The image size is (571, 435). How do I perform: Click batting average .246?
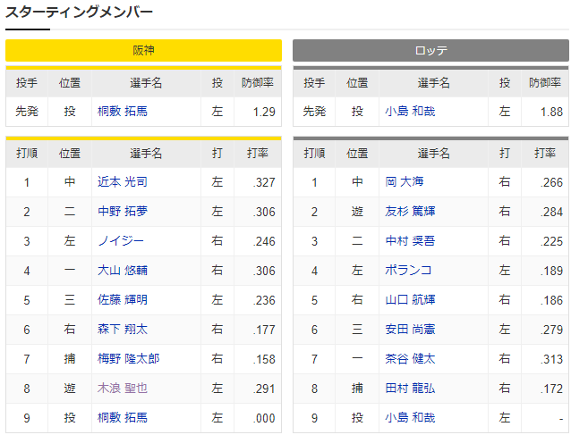pyautogui.click(x=264, y=241)
